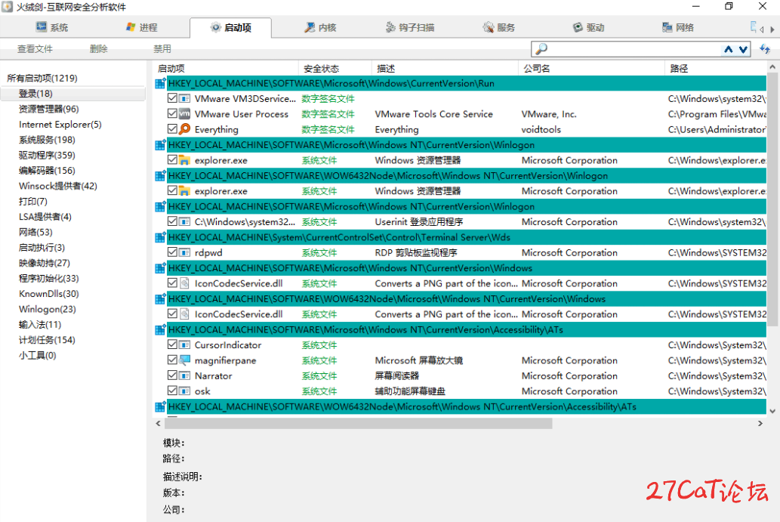Open the 进程 tab

point(142,27)
